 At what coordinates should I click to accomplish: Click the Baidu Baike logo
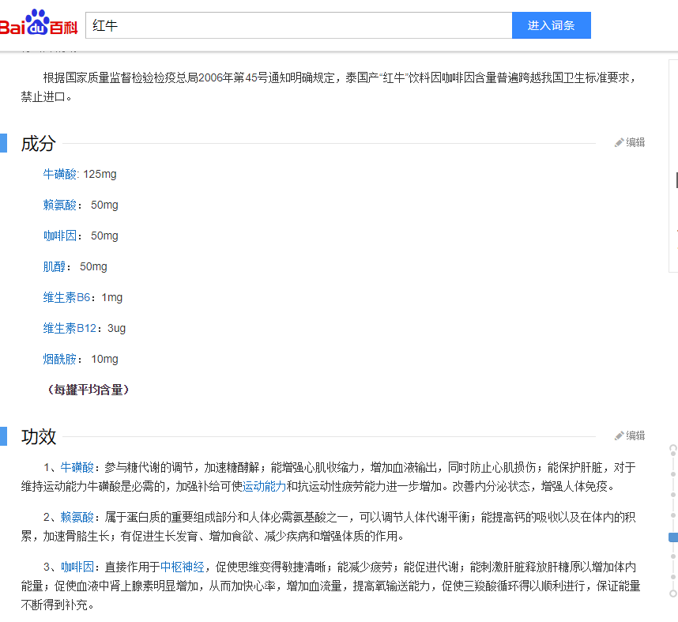click(39, 22)
